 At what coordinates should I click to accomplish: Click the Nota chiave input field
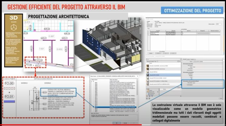coord(207,83)
